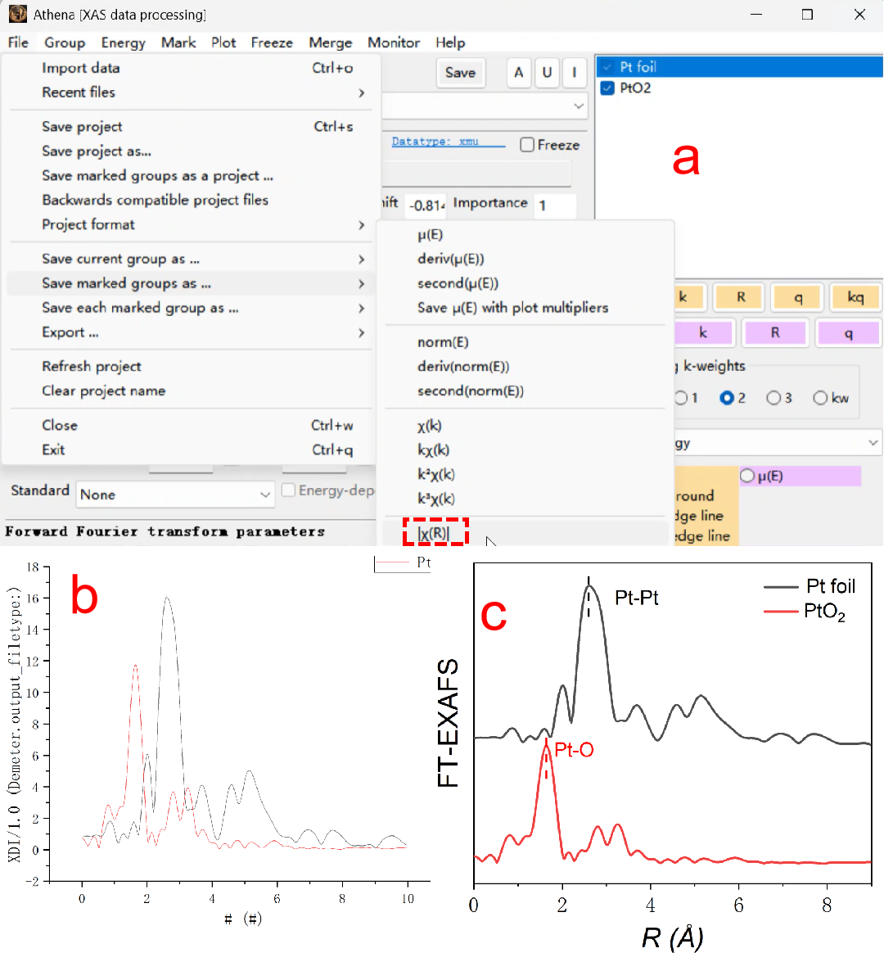Click the A mark-all button
884x962 pixels.
click(x=519, y=72)
